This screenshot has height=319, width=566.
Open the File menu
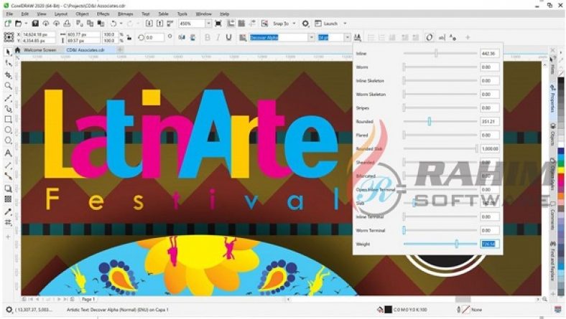(x=9, y=14)
